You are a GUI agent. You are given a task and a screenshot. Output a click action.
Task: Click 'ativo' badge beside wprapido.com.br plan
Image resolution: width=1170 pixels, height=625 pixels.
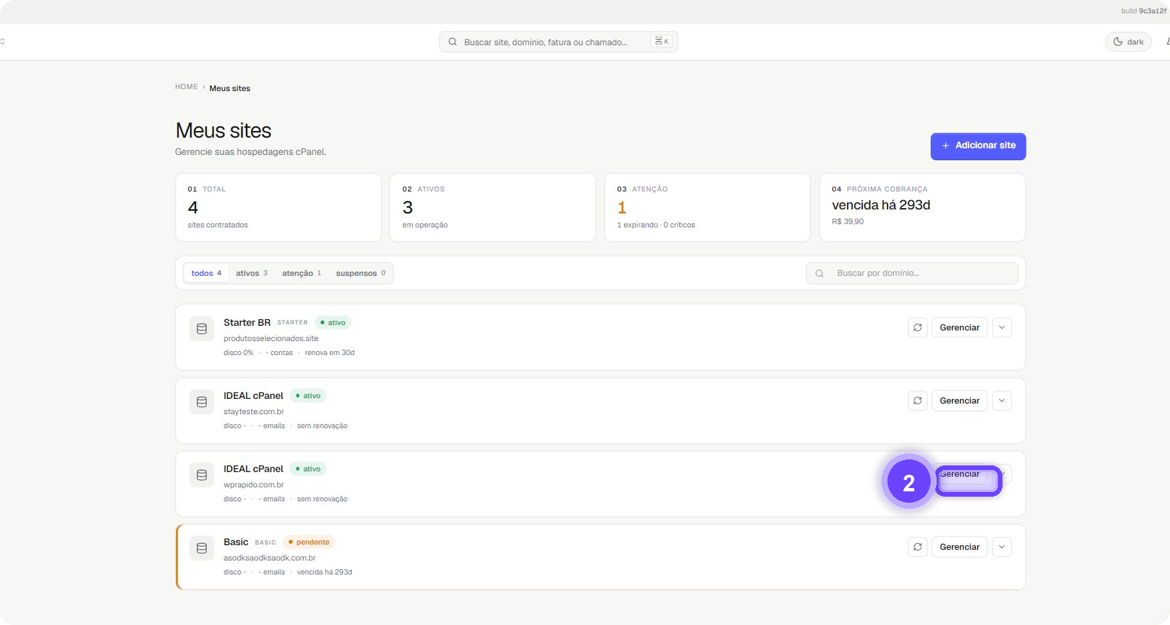(308, 469)
